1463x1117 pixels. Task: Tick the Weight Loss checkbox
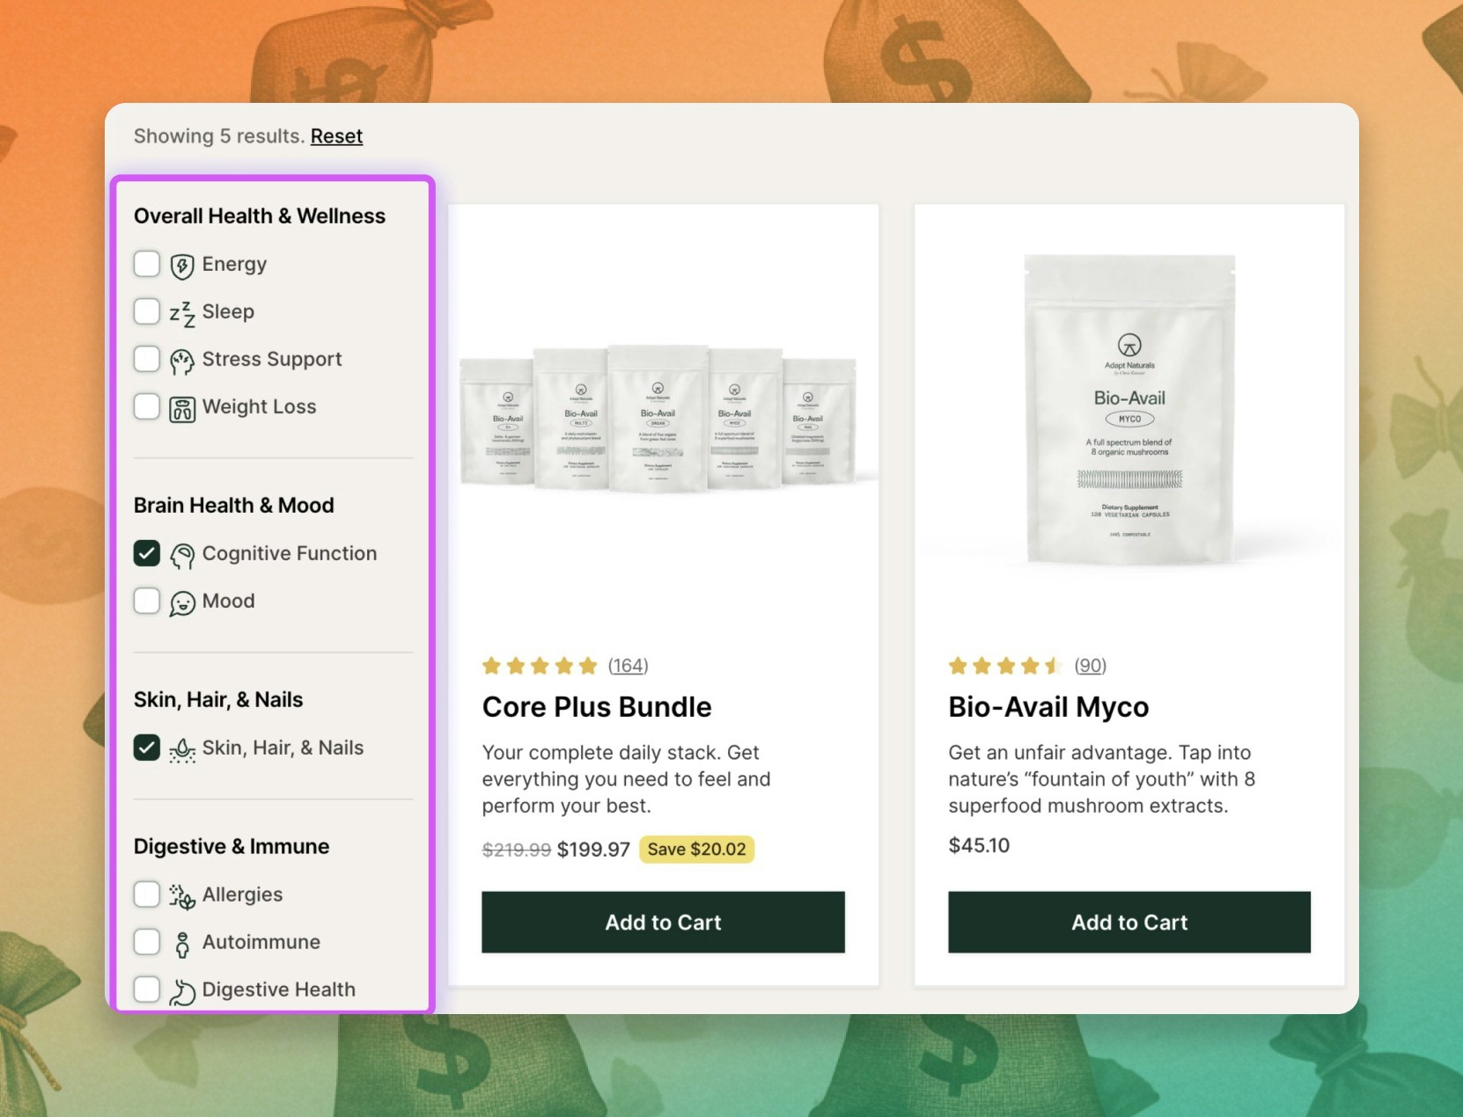147,406
